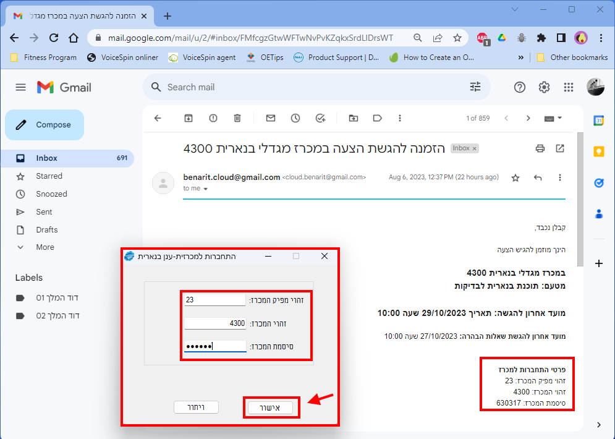Viewport: 615px width, 439px height.
Task: Delete the email with trash icon
Action: (x=237, y=118)
